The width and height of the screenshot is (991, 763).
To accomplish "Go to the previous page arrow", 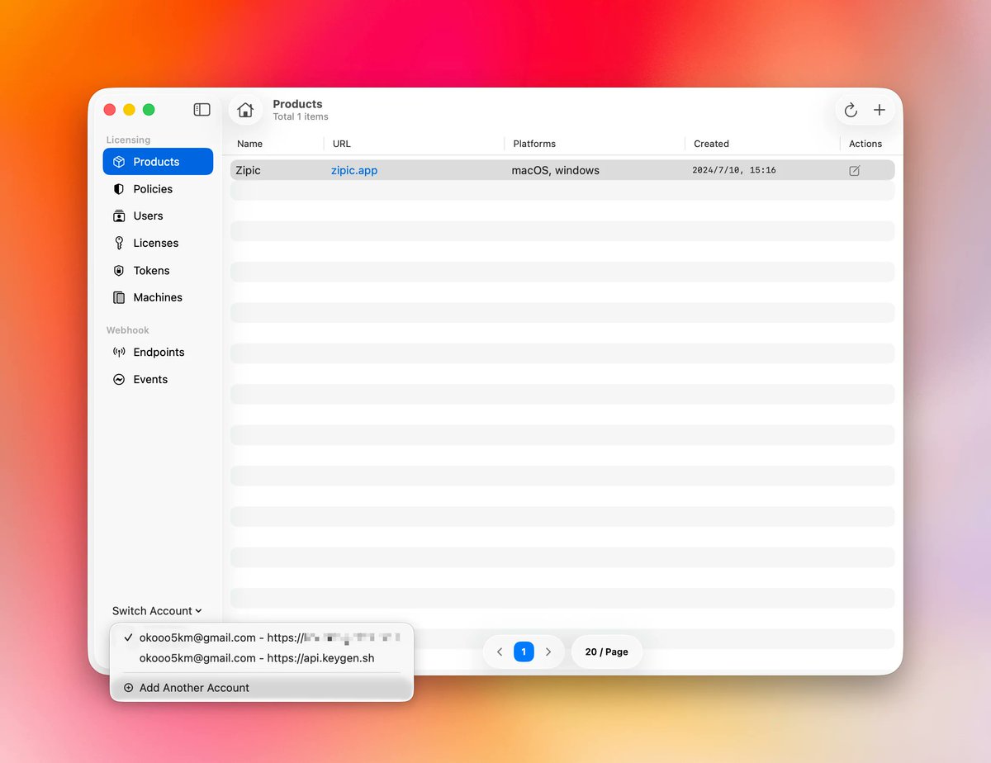I will coord(500,652).
